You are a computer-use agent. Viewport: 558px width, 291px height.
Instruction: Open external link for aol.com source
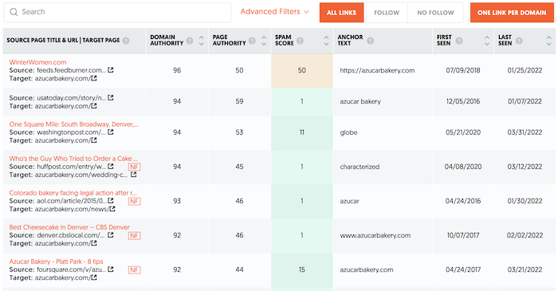111,201
